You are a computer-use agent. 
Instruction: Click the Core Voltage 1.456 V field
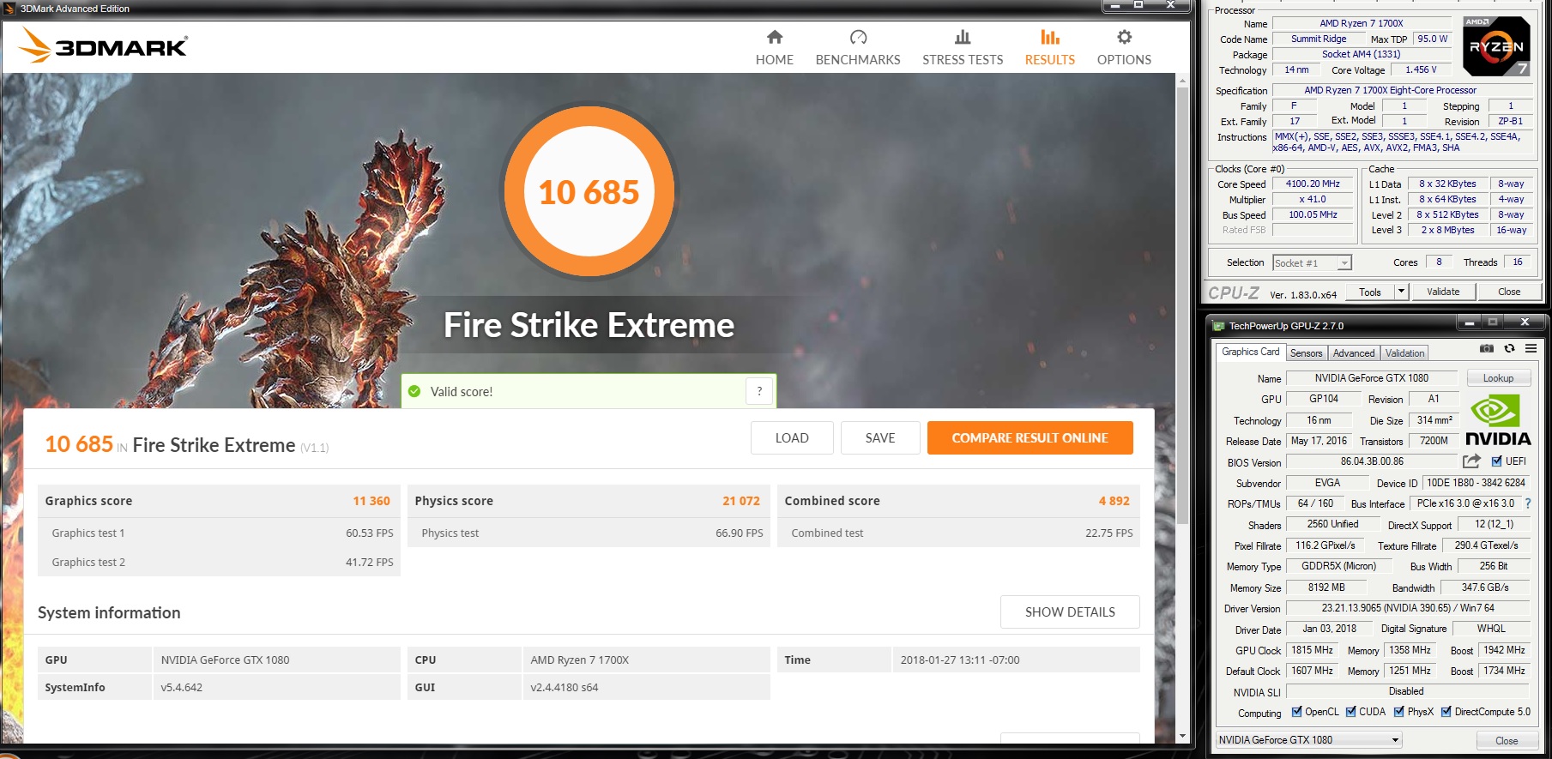(1421, 69)
